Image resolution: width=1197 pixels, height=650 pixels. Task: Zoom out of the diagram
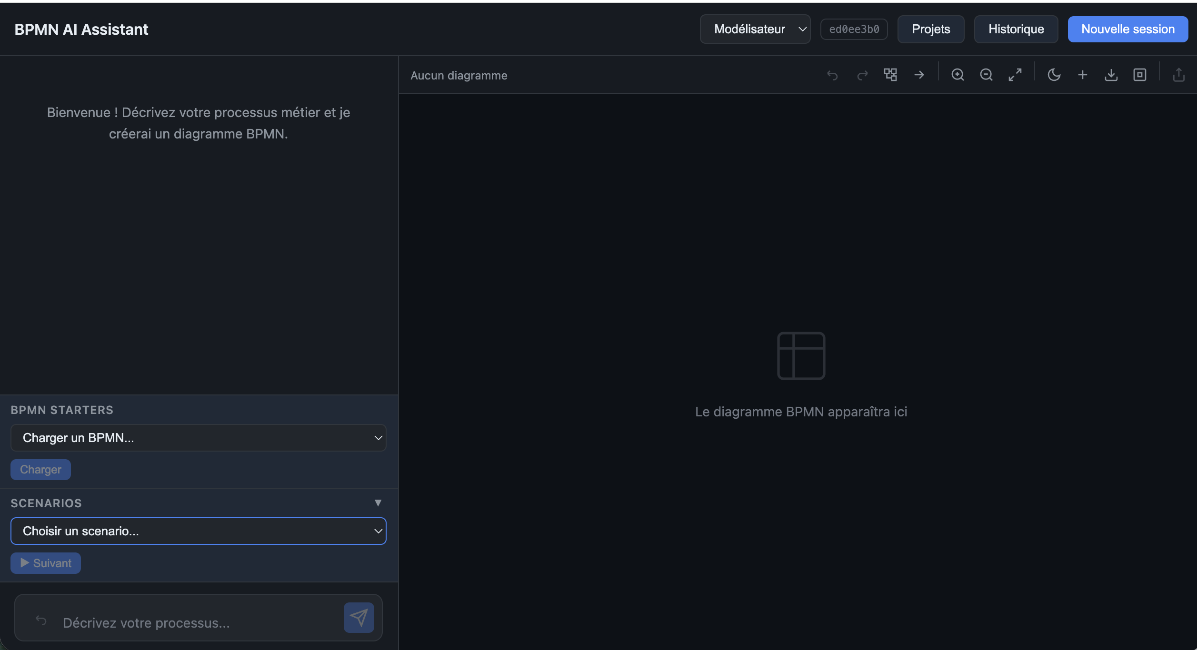pyautogui.click(x=986, y=75)
